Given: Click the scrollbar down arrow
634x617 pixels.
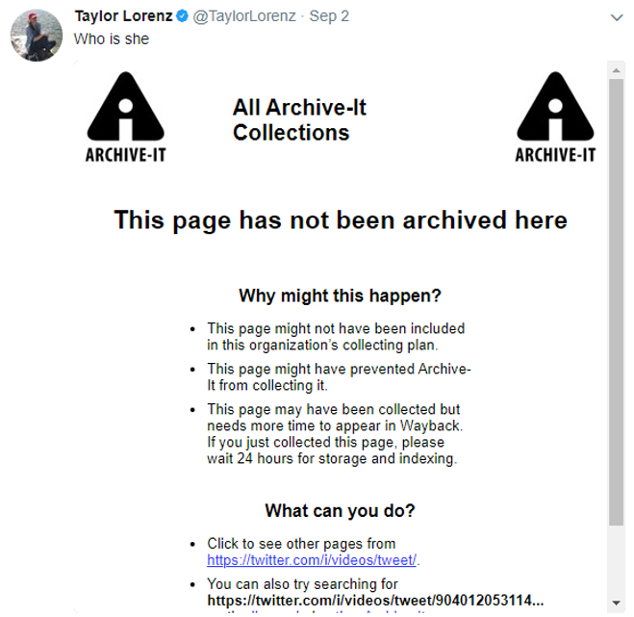Looking at the screenshot, I should (x=617, y=604).
